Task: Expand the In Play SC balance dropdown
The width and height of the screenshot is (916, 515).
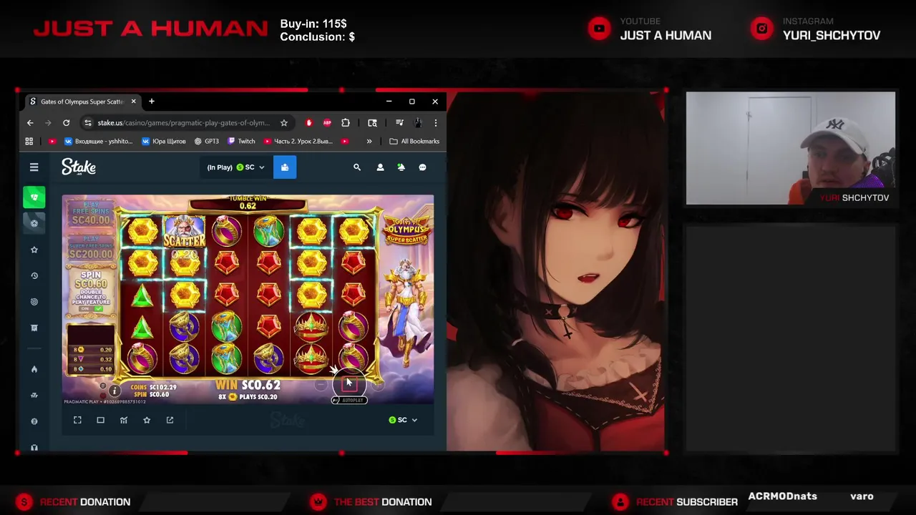Action: click(235, 167)
